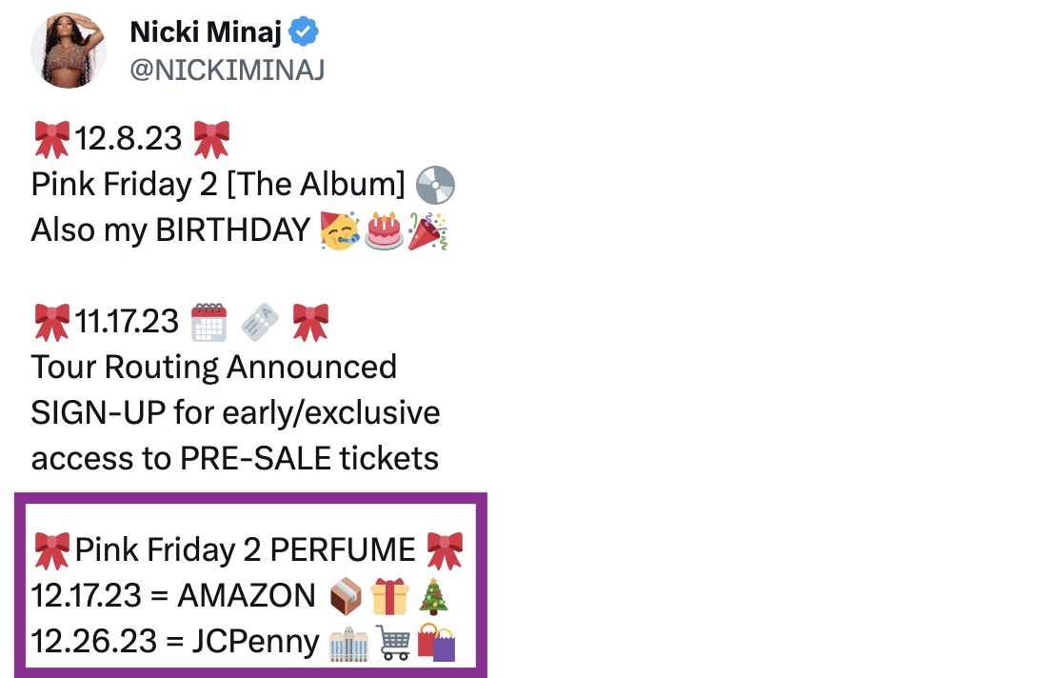The height and width of the screenshot is (678, 1052).
Task: Select the party face emoji after BIRTHDAY
Action: [x=340, y=231]
